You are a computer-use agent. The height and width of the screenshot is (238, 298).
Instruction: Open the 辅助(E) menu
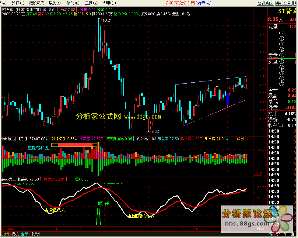[x=73, y=3]
